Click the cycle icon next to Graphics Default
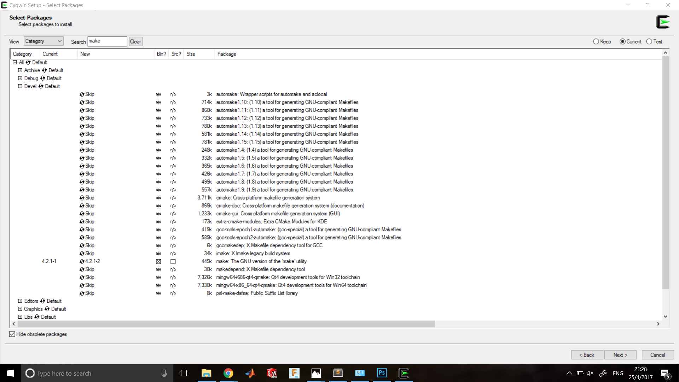Viewport: 679px width, 382px height. 47,309
